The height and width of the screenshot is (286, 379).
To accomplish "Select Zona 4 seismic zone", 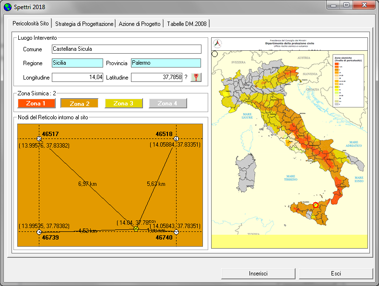I will pyautogui.click(x=168, y=103).
